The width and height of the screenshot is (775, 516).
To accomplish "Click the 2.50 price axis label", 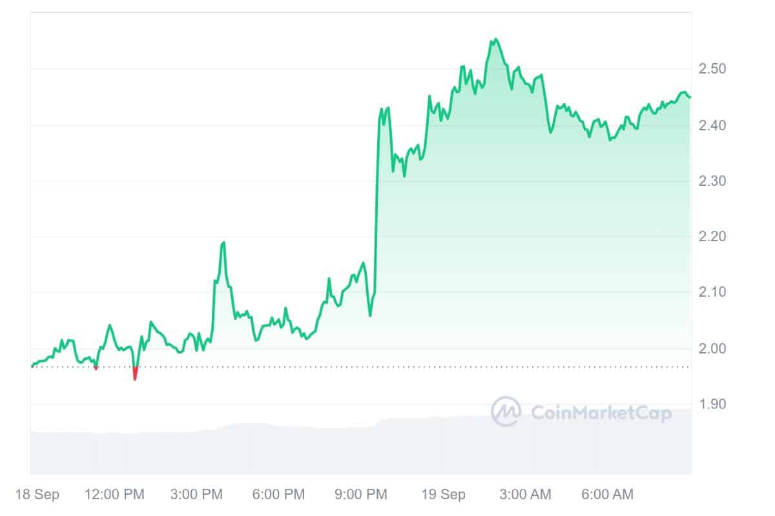I will [714, 69].
